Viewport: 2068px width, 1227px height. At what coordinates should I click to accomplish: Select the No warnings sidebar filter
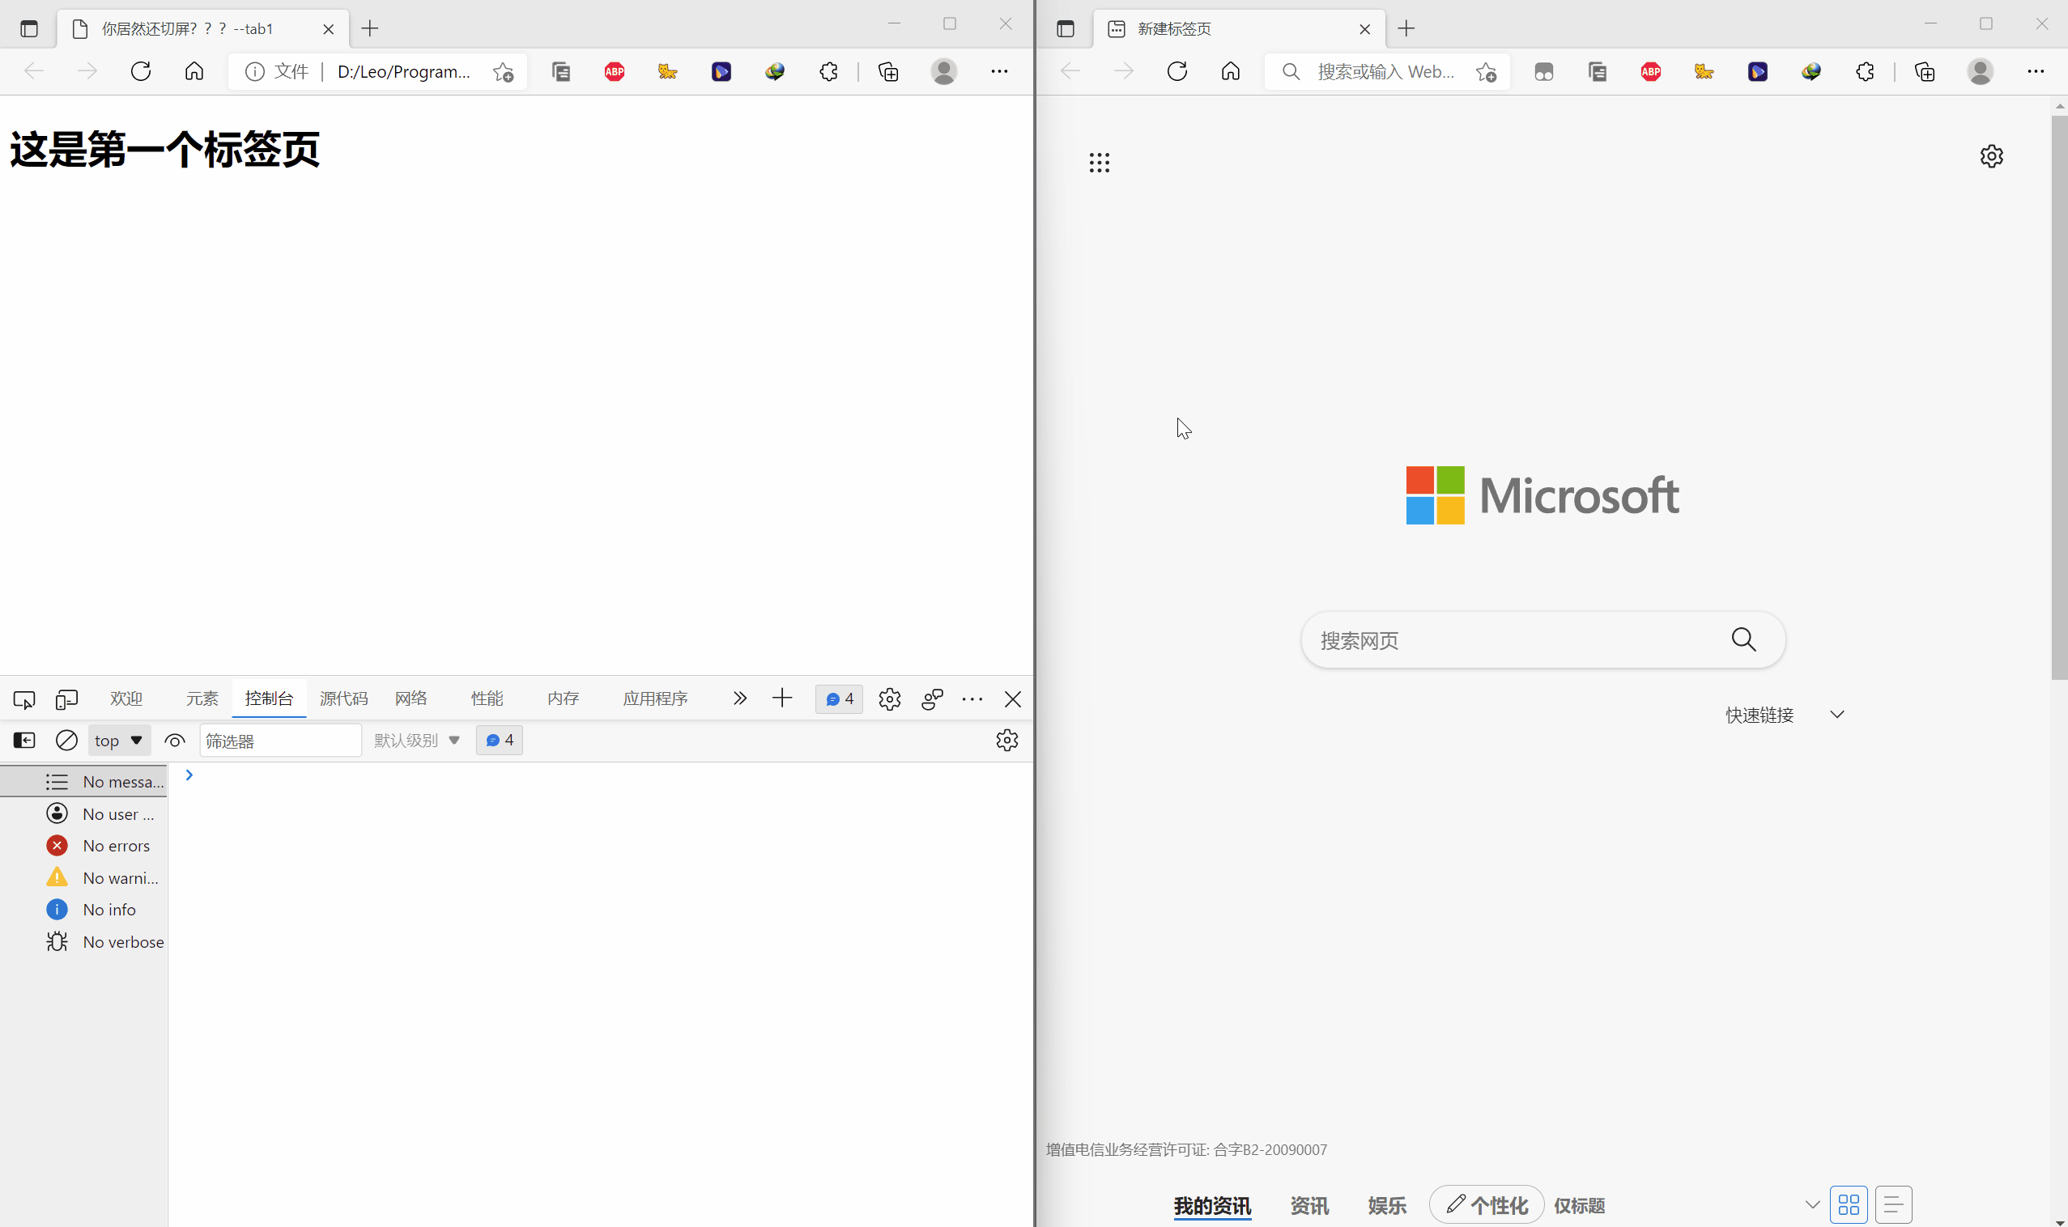83,878
